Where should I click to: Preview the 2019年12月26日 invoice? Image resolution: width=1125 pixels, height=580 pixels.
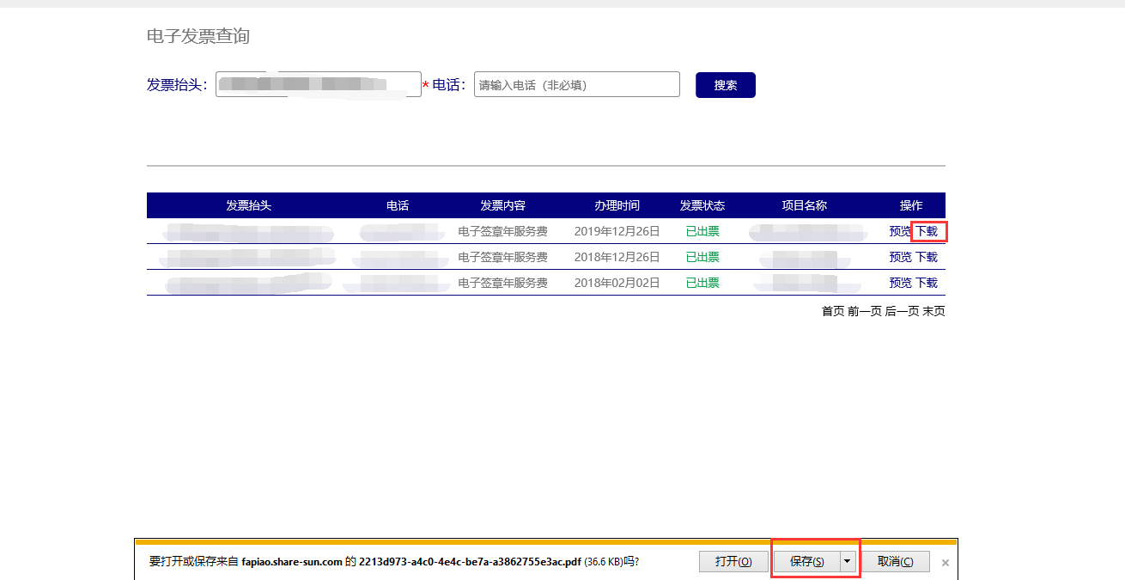[x=900, y=231]
